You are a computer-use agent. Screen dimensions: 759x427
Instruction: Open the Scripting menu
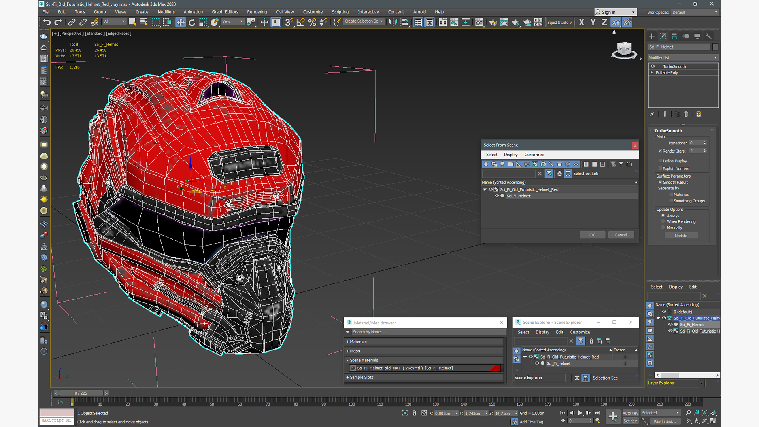pyautogui.click(x=340, y=12)
